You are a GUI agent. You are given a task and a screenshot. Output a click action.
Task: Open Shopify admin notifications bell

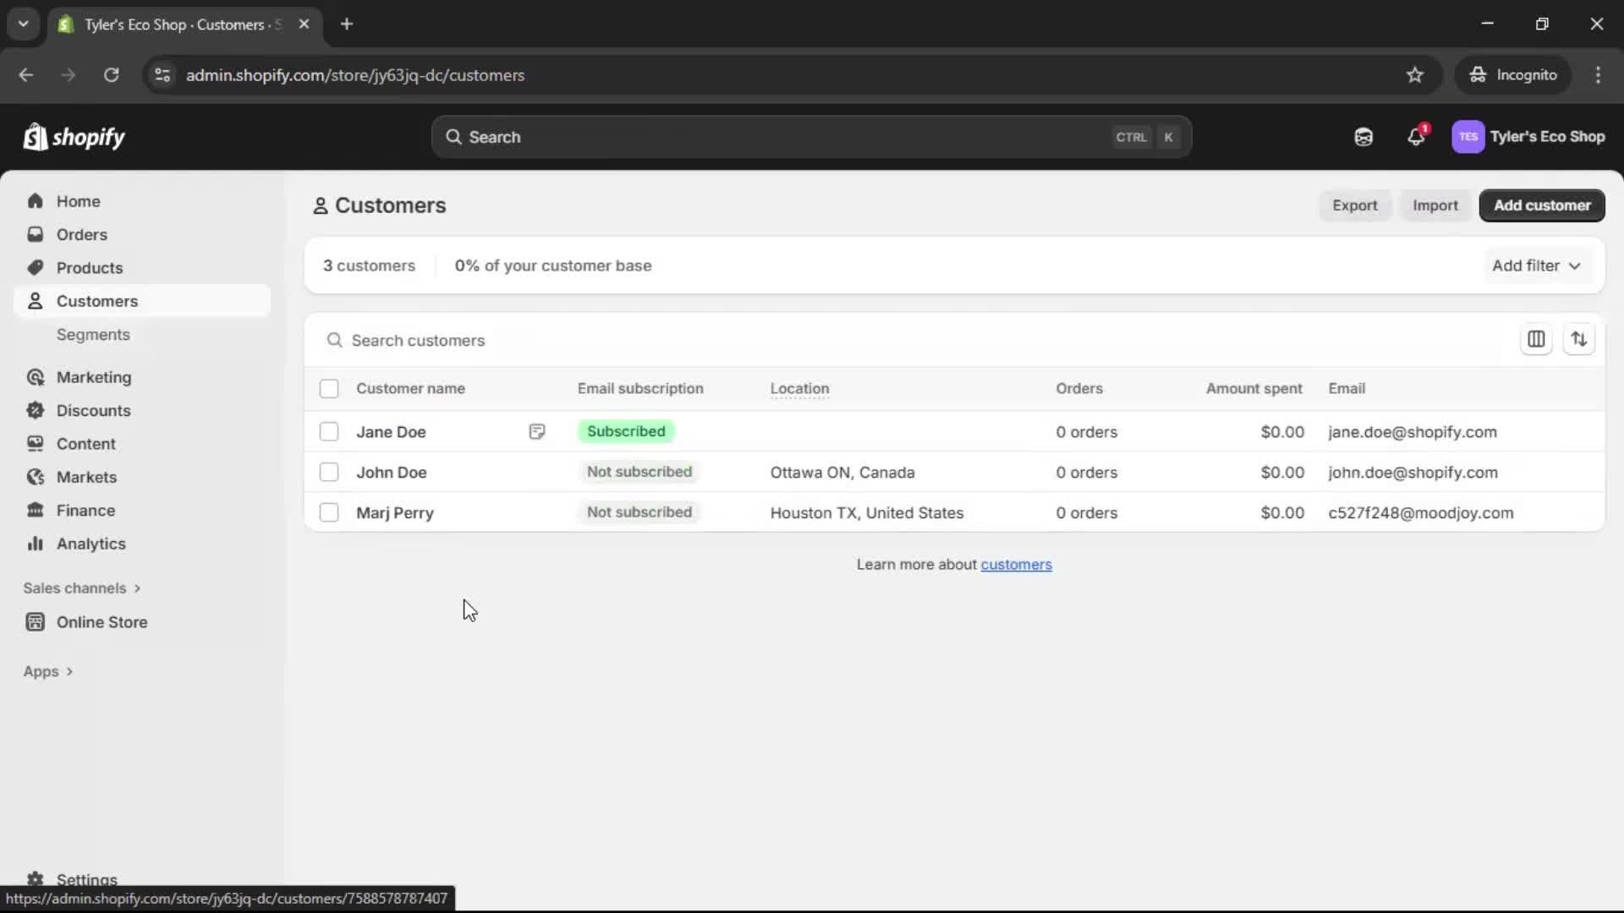click(1417, 136)
